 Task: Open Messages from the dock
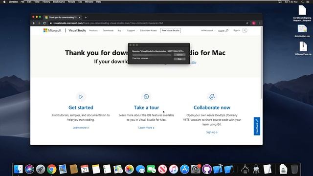[x=140, y=169]
